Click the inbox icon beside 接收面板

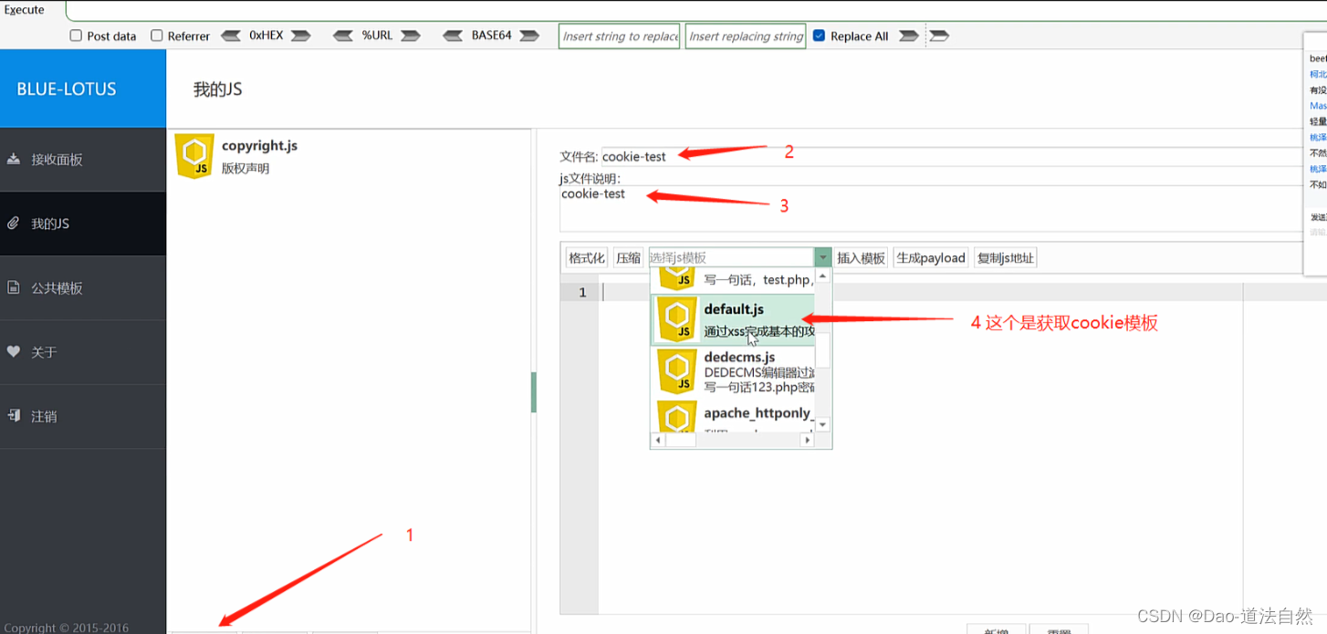click(14, 159)
